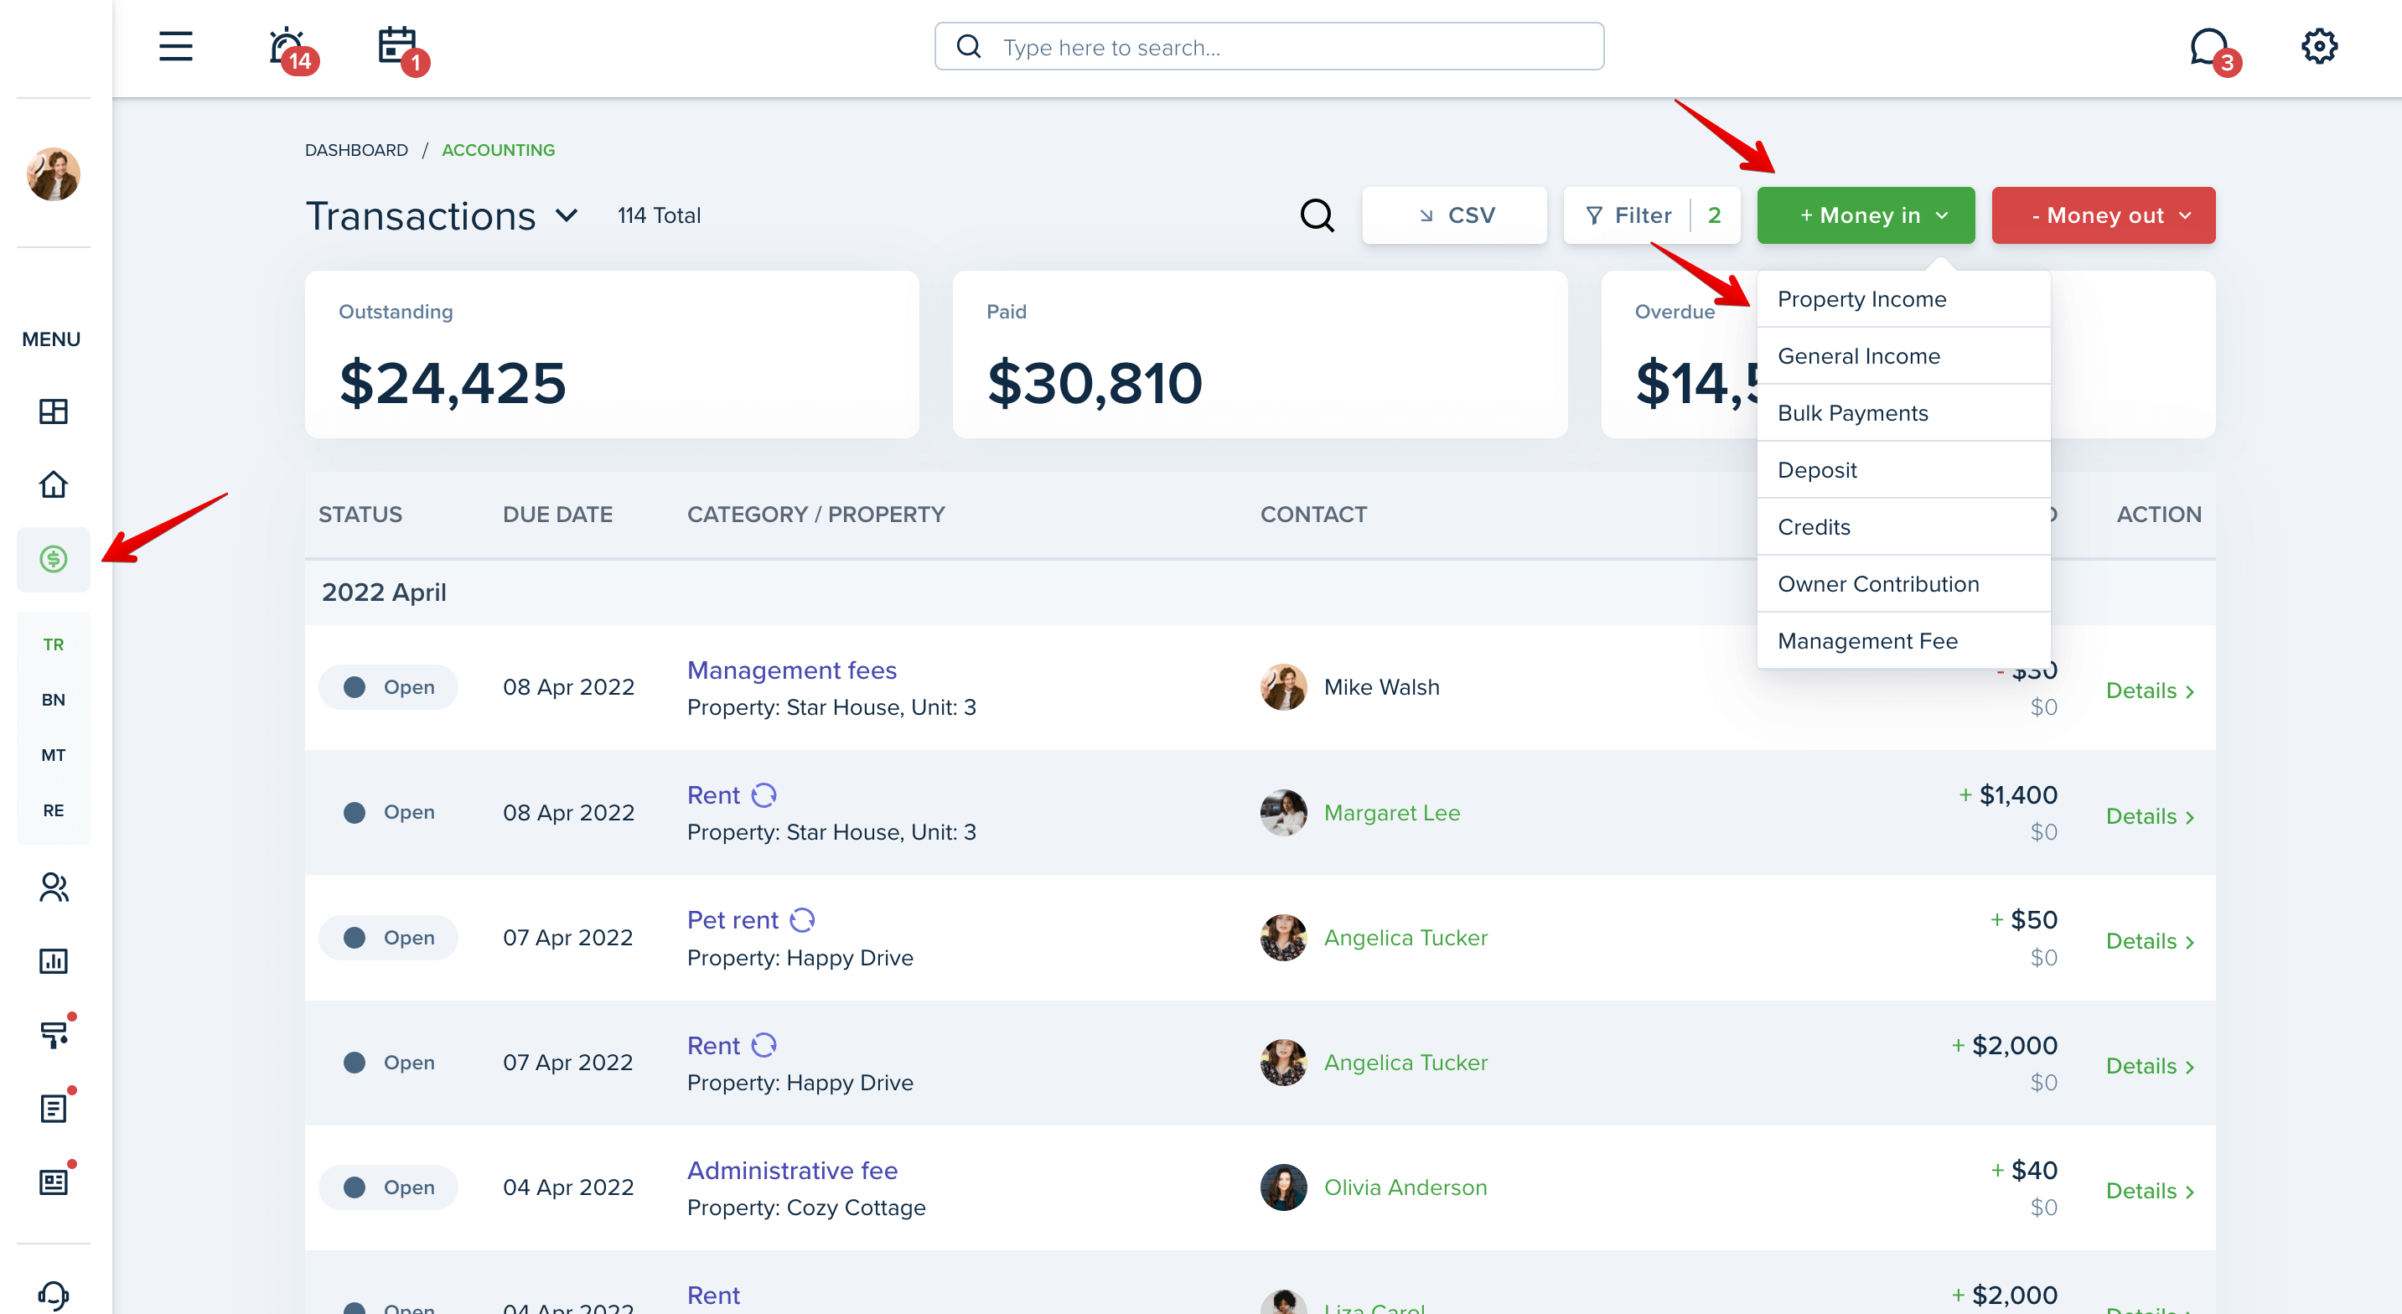Select the TR submenu item

(x=53, y=644)
